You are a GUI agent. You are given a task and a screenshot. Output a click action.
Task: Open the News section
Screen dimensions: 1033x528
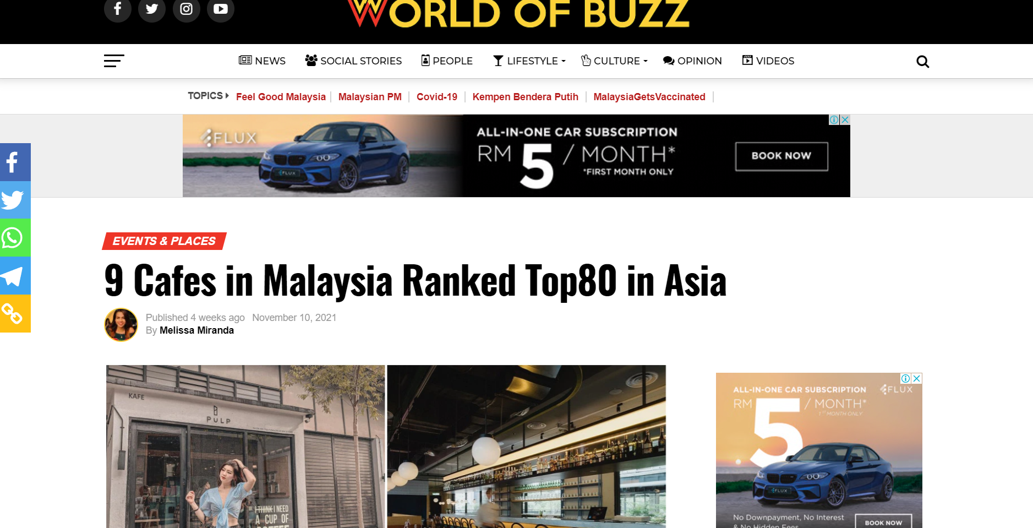click(262, 61)
